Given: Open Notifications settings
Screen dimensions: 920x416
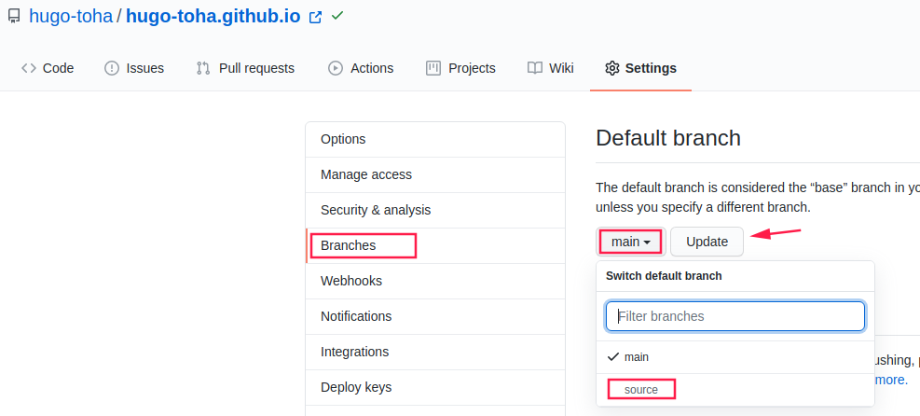Looking at the screenshot, I should click(x=435, y=316).
